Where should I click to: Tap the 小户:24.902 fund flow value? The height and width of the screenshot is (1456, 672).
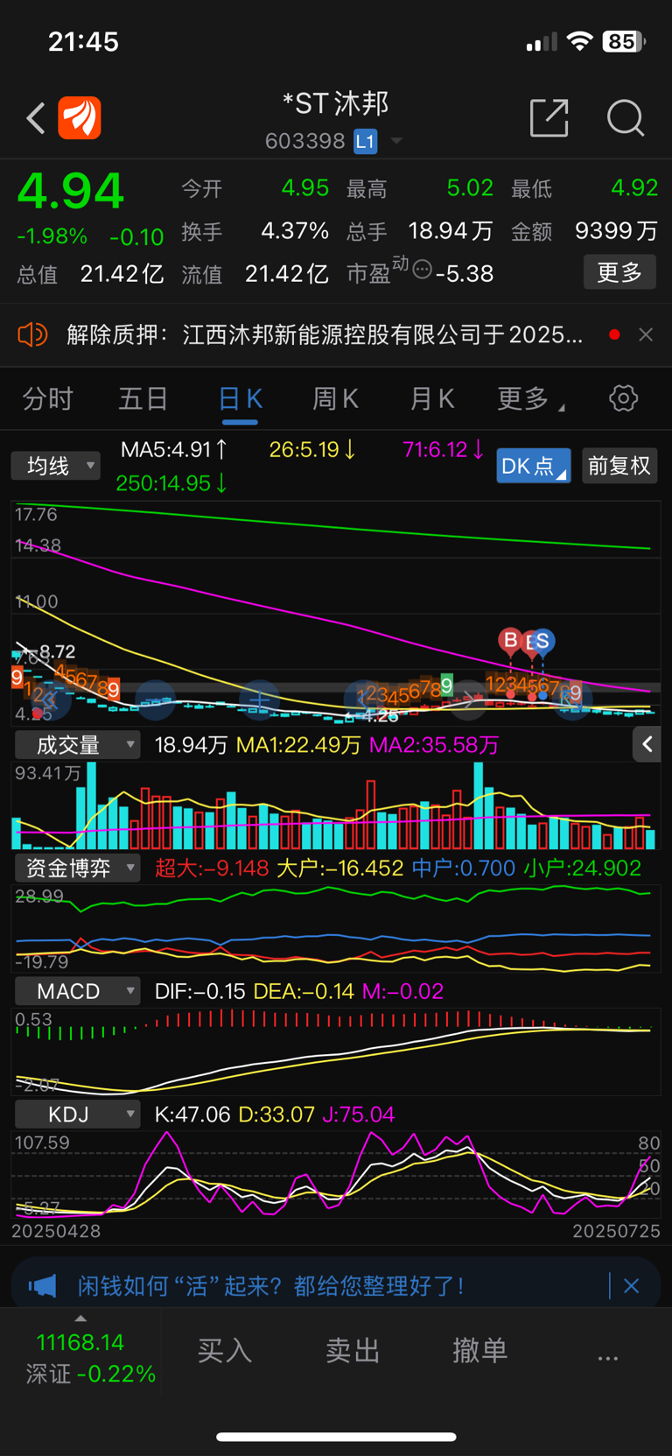583,868
